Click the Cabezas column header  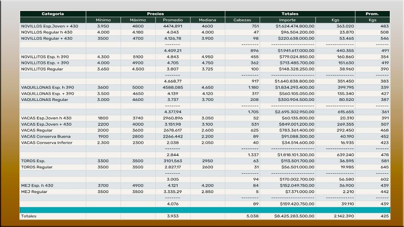[x=242, y=20]
